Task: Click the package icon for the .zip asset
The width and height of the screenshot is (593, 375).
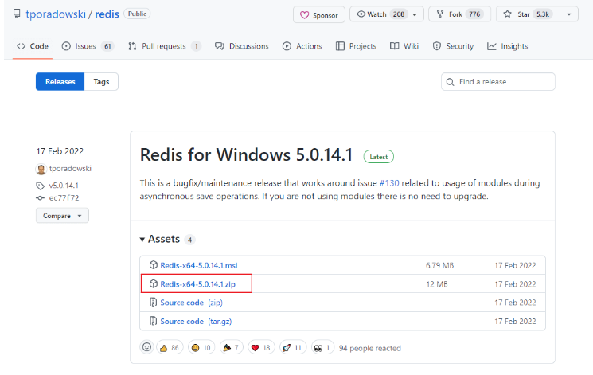Action: 153,283
